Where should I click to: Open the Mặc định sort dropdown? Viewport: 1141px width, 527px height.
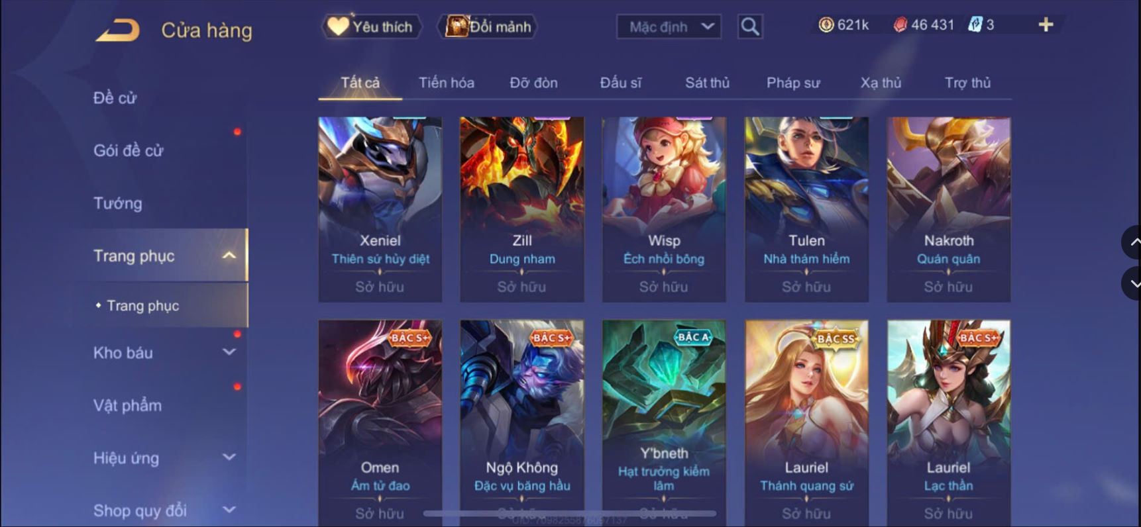[x=669, y=26]
